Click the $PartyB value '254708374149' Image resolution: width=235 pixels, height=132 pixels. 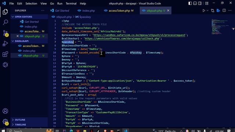click(87, 67)
